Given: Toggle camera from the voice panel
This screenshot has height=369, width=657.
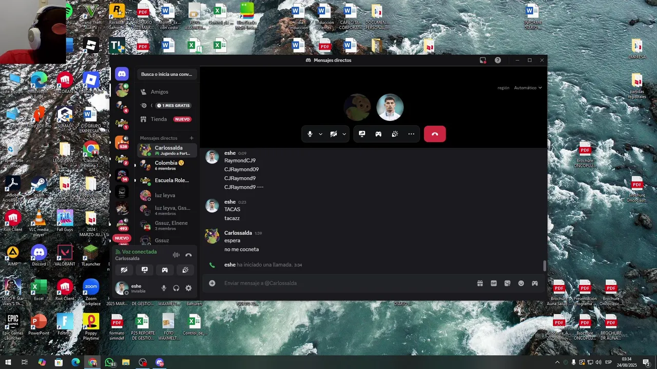Looking at the screenshot, I should [x=124, y=270].
